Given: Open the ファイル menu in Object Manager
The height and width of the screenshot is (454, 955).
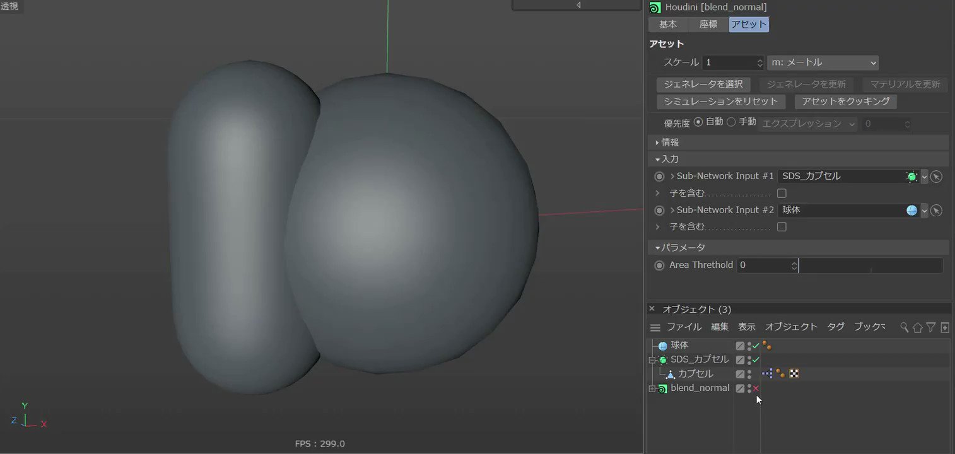Looking at the screenshot, I should click(684, 327).
